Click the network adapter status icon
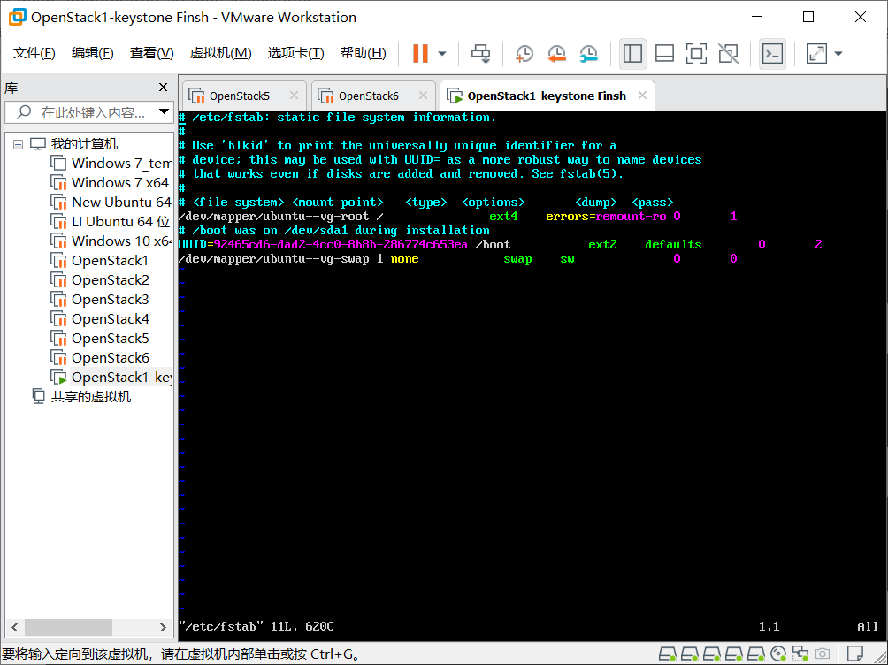The image size is (888, 665). click(x=800, y=654)
